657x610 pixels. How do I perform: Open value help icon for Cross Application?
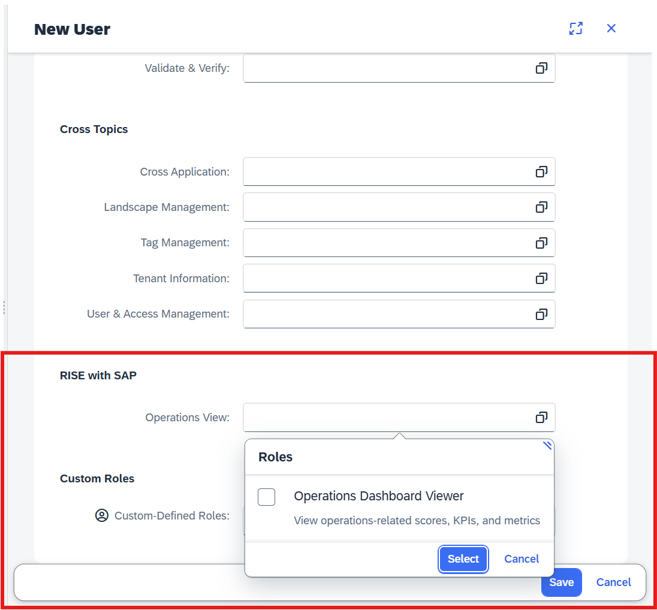point(541,172)
